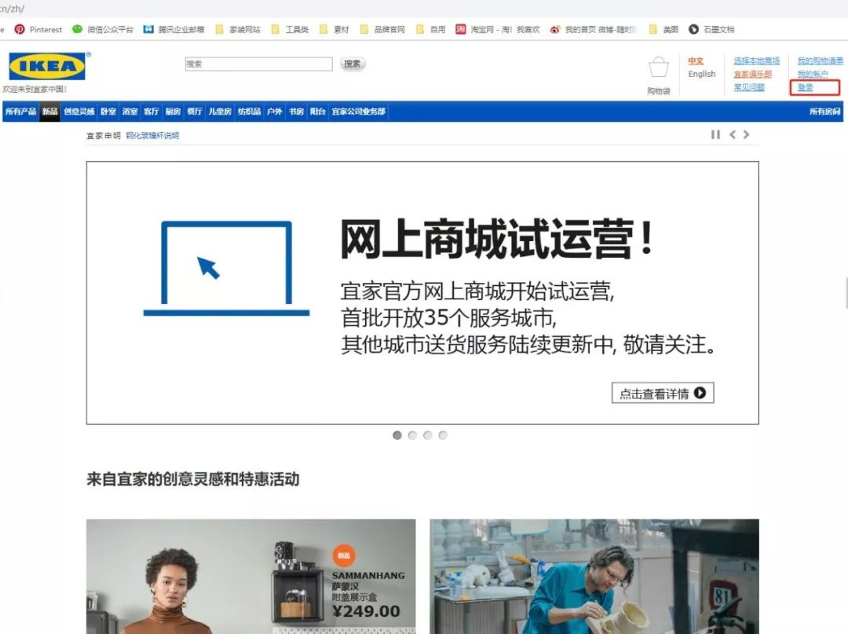Select the second carousel indicator dot
The width and height of the screenshot is (848, 634).
[412, 434]
